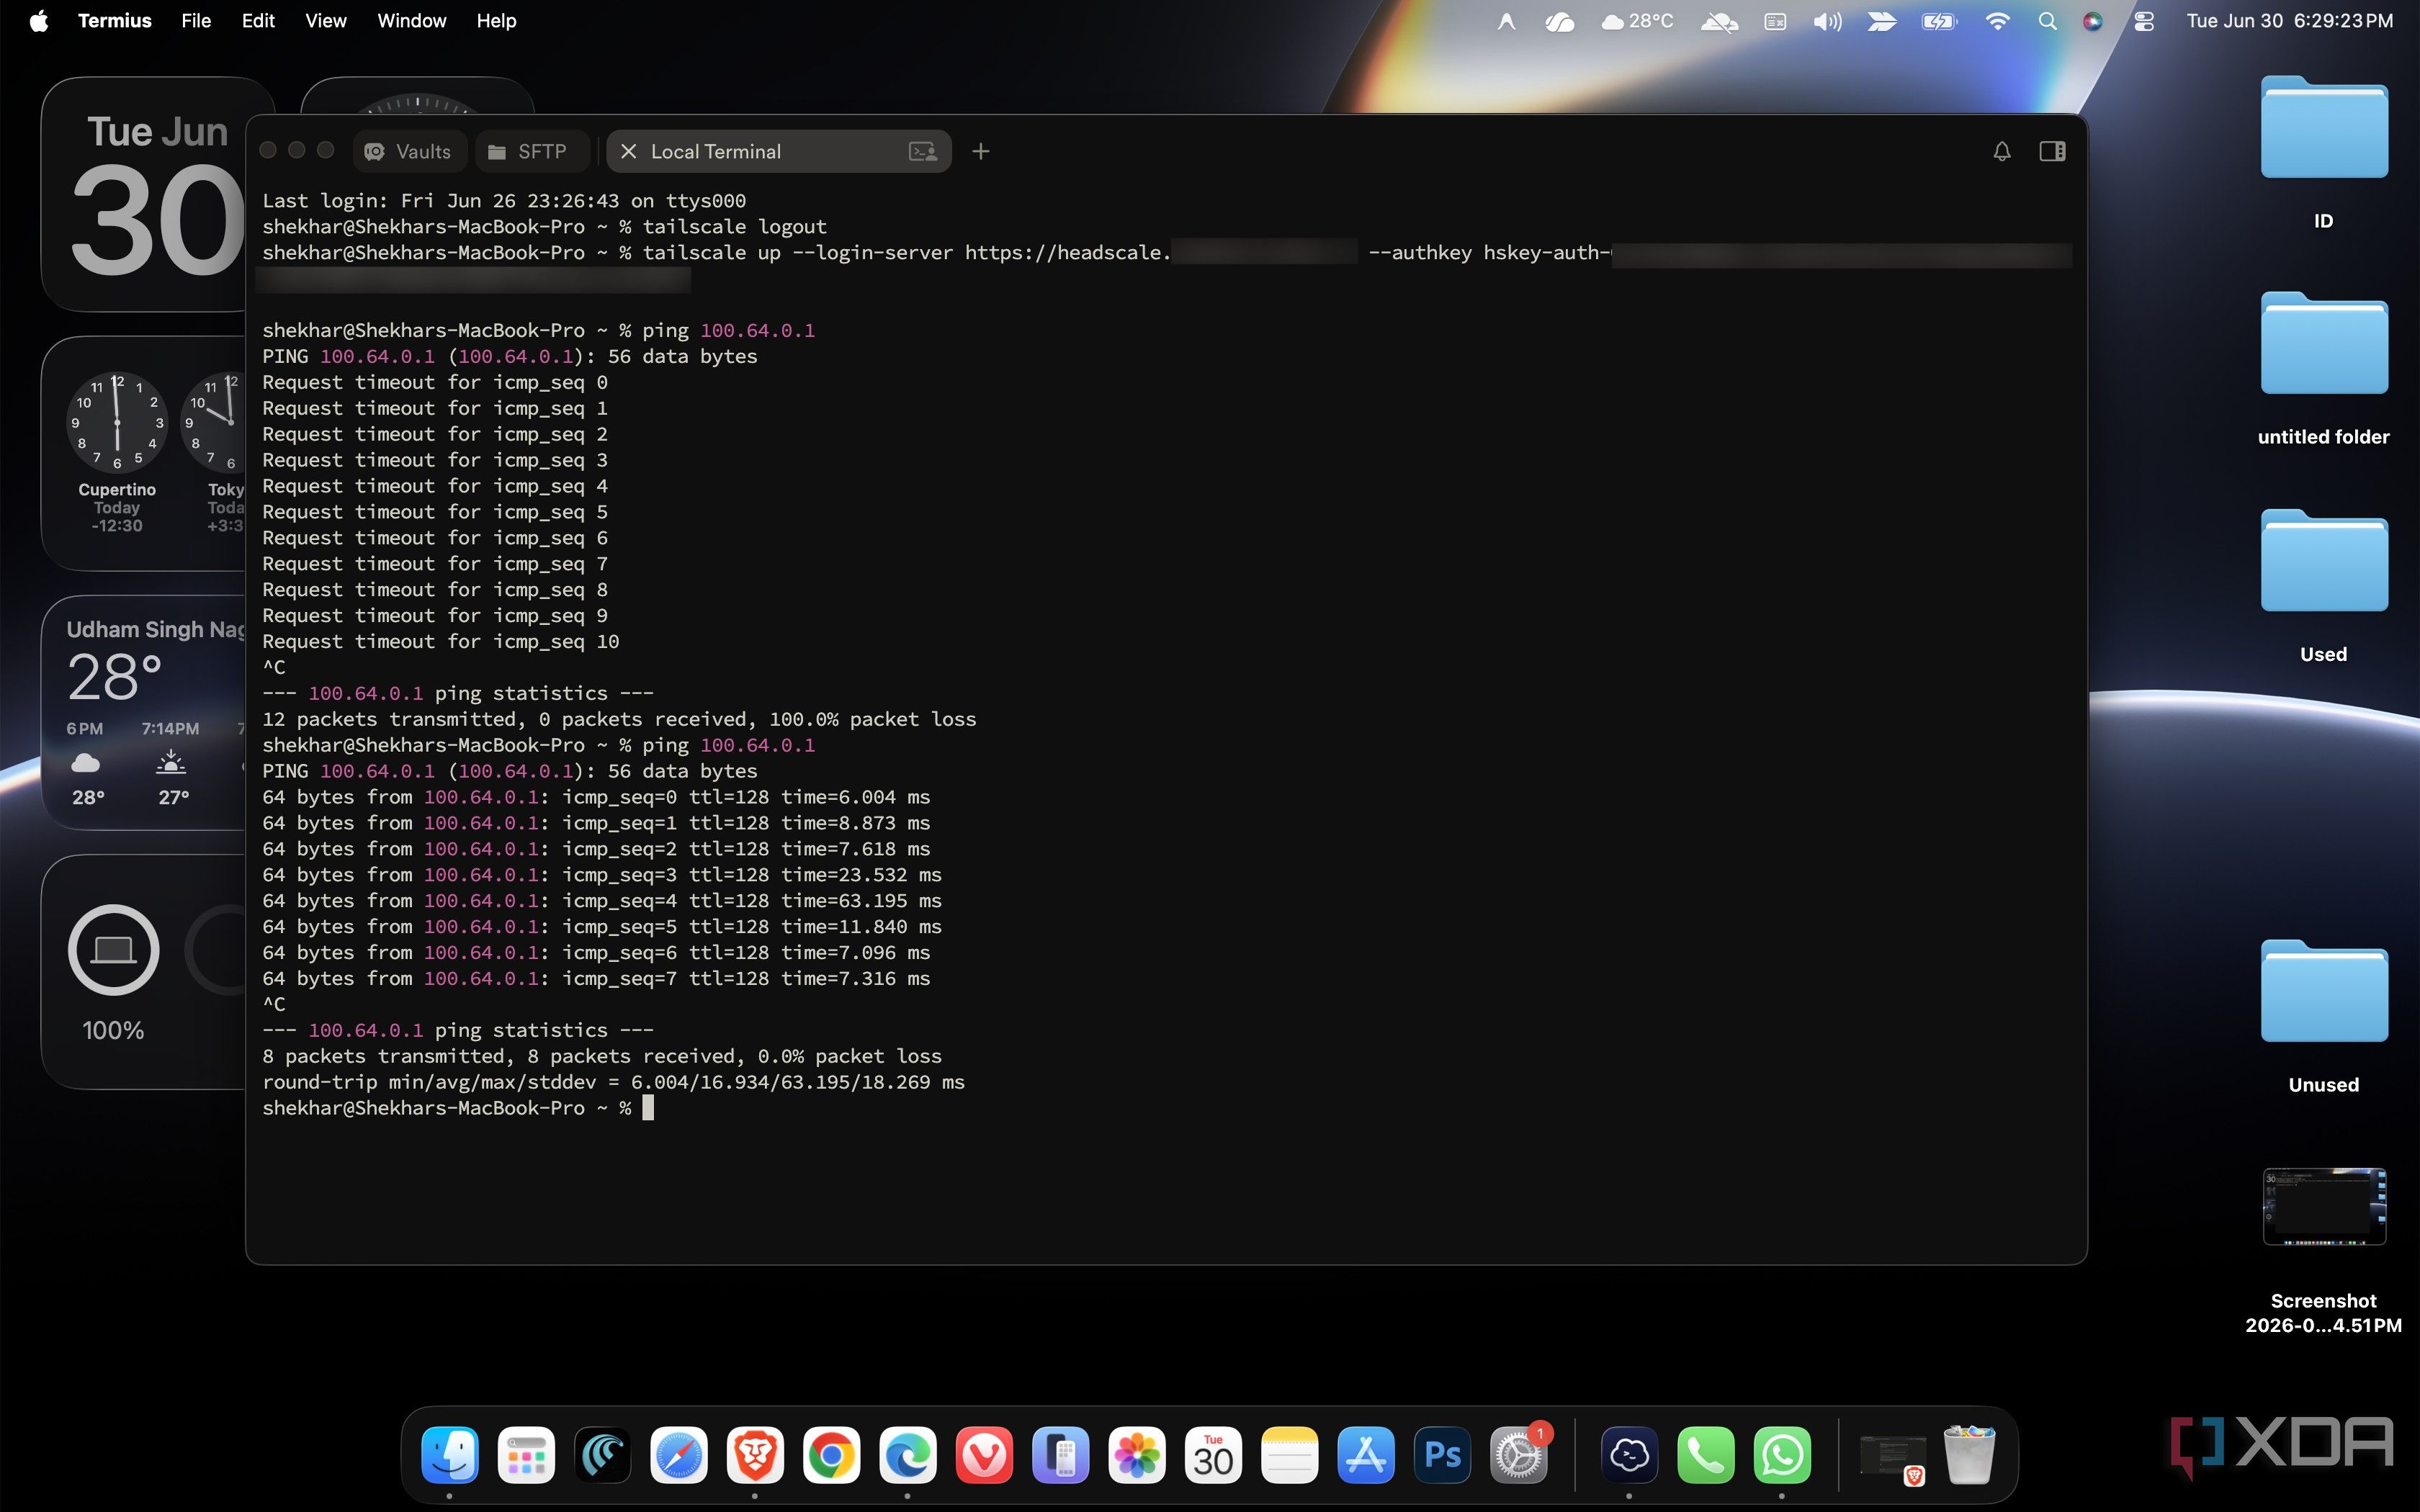Click the date and time in menu bar
Image resolution: width=2420 pixels, height=1512 pixels.
click(2289, 20)
